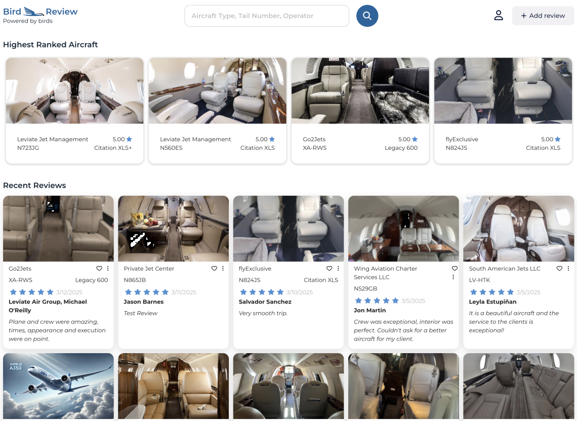
Task: Like the flyExclusive N824JS review
Action: coord(329,268)
